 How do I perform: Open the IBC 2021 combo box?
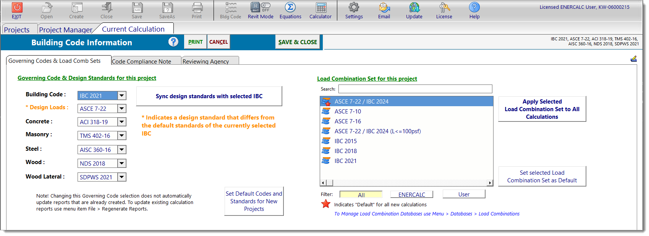click(102, 96)
